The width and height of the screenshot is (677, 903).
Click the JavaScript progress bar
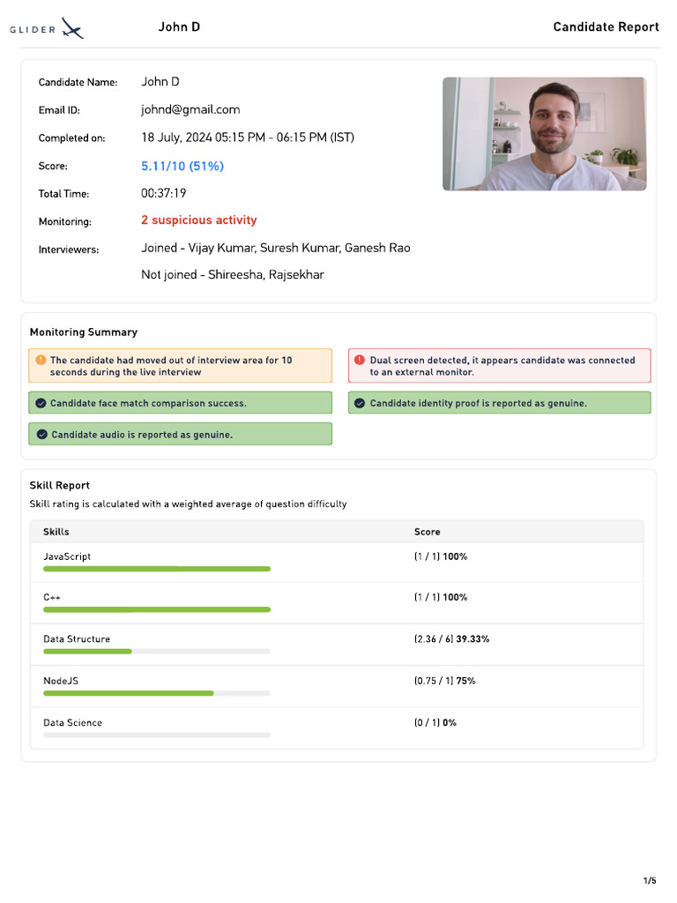pos(157,569)
